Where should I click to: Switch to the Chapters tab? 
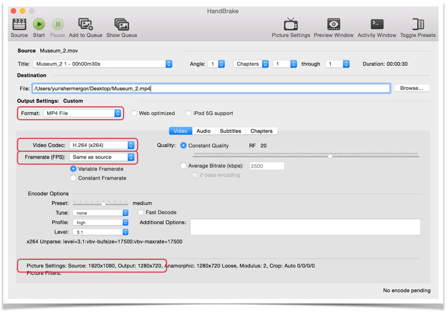coord(261,131)
